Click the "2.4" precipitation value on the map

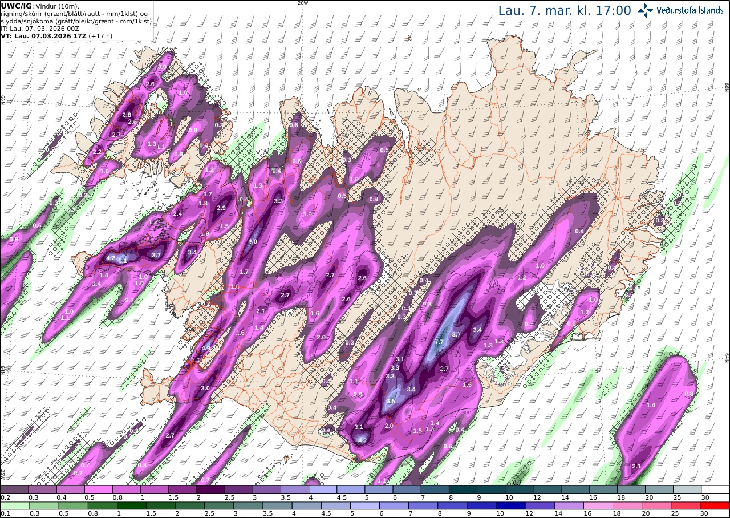point(177,213)
